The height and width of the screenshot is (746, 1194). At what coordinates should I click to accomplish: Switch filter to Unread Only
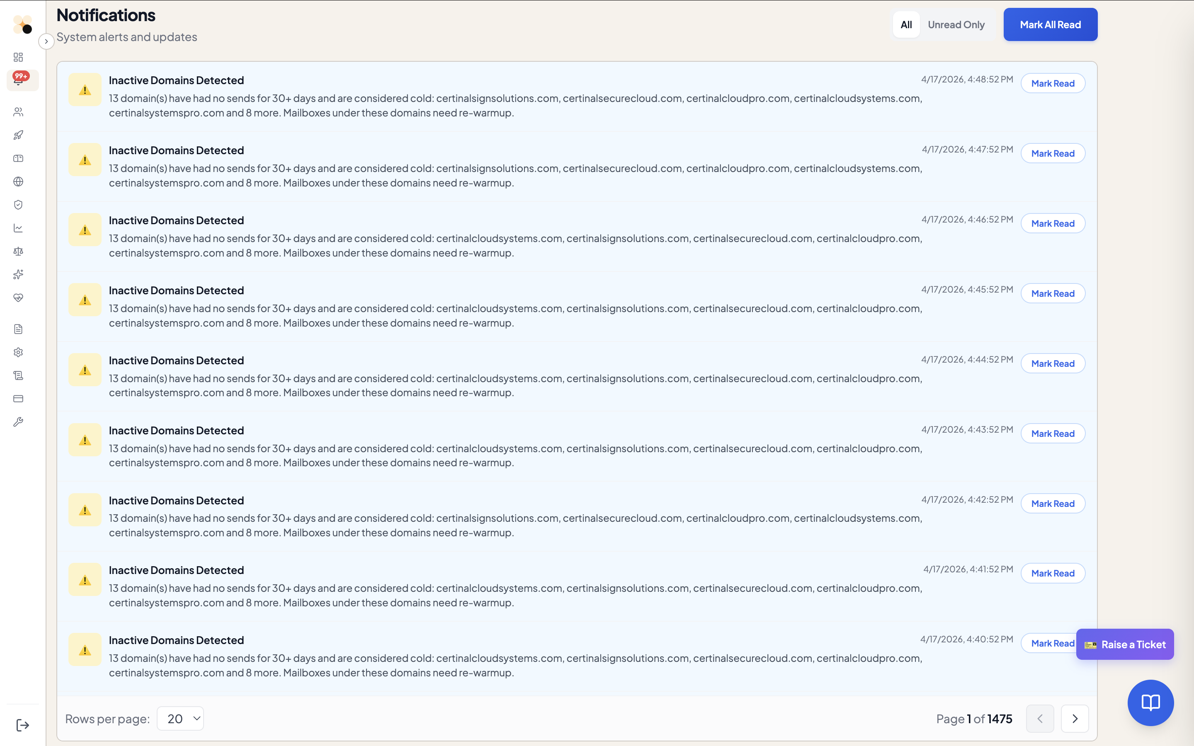956,25
